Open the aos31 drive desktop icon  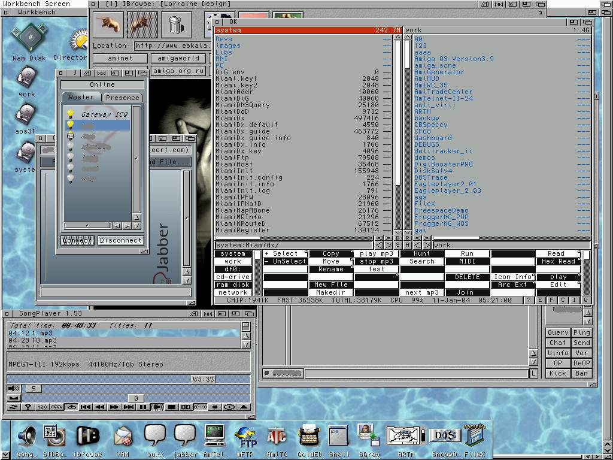[26, 119]
